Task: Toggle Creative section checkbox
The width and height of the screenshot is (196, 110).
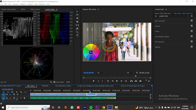Action: (192, 26)
